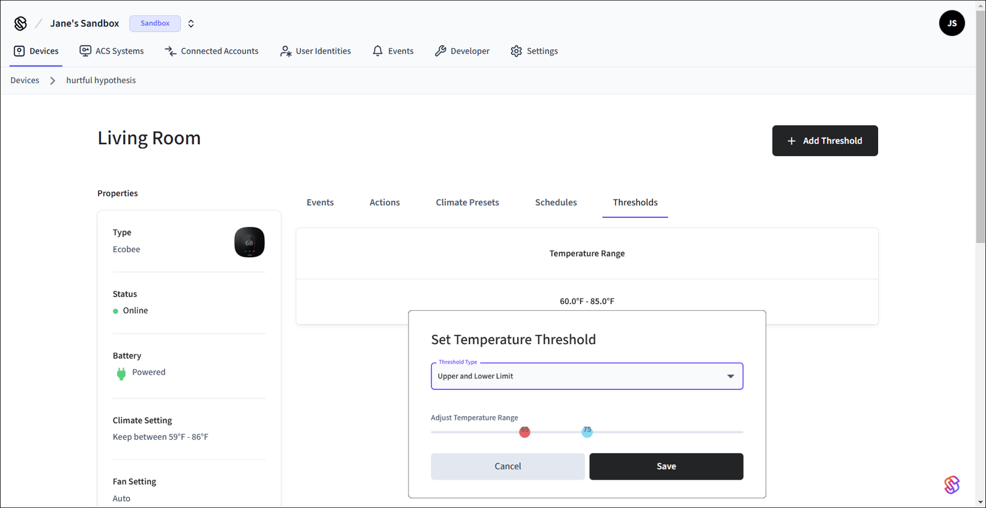986x508 pixels.
Task: Switch to the Actions tab
Action: pyautogui.click(x=385, y=202)
